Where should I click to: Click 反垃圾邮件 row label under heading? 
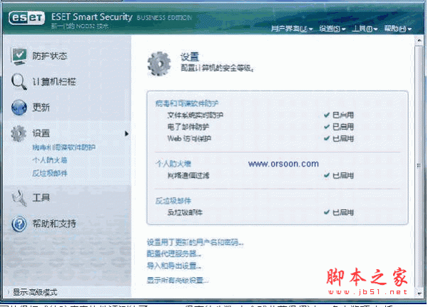pos(185,212)
